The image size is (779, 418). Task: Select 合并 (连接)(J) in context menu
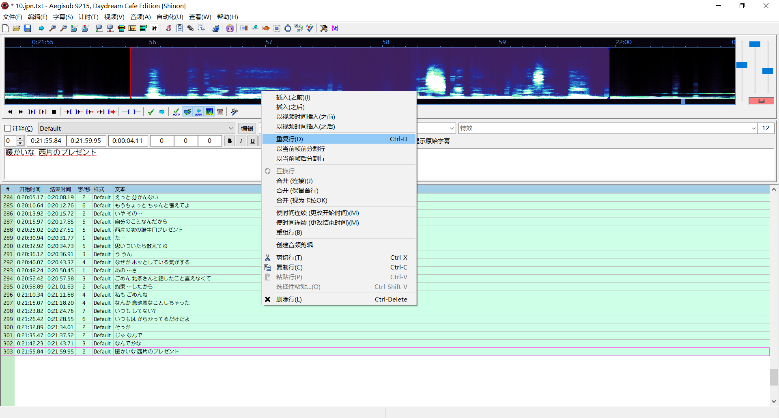(x=339, y=181)
